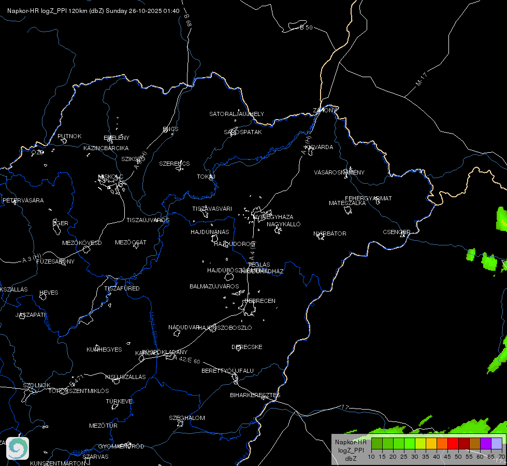The width and height of the screenshot is (507, 466).
Task: Click the TÉGLÁS town label
Action: [x=259, y=265]
